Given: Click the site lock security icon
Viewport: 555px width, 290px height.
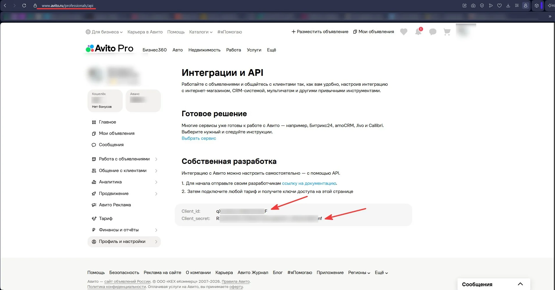Looking at the screenshot, I should coord(35,6).
